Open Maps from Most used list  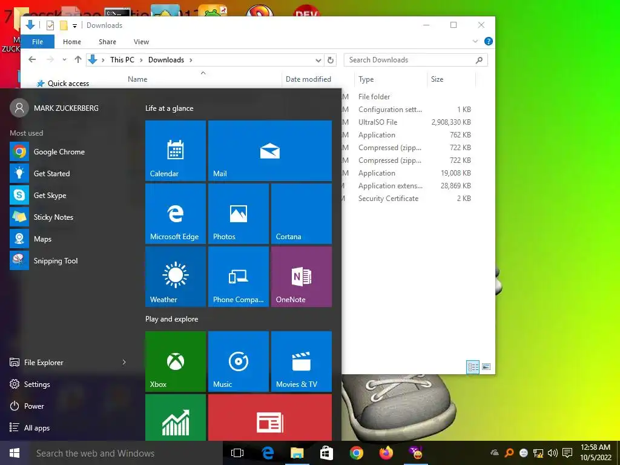[71, 239]
